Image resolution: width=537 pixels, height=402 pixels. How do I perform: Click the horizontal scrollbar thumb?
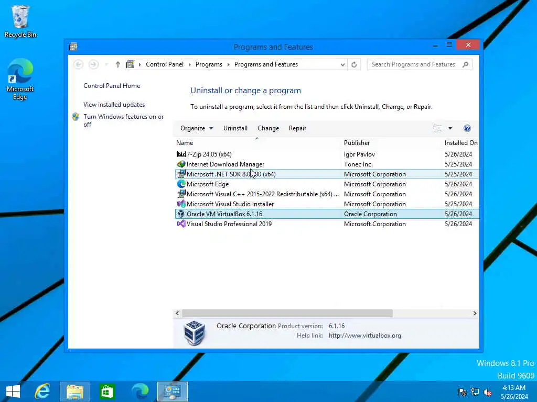[287, 313]
